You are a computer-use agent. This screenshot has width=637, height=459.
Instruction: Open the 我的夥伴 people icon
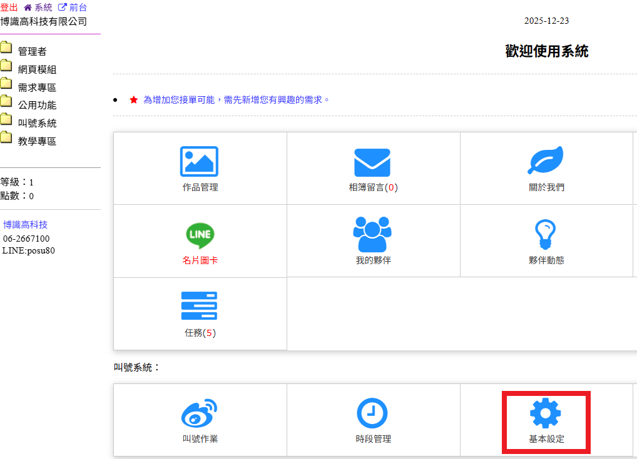coord(372,235)
